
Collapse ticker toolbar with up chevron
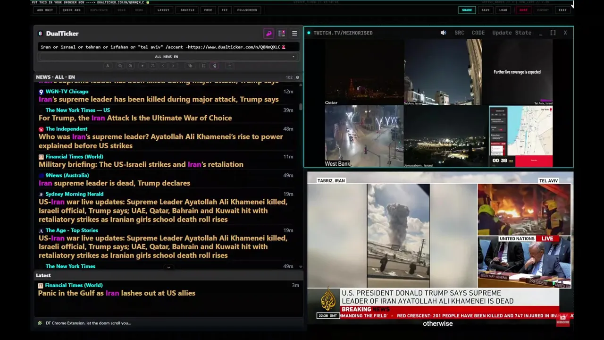(229, 66)
